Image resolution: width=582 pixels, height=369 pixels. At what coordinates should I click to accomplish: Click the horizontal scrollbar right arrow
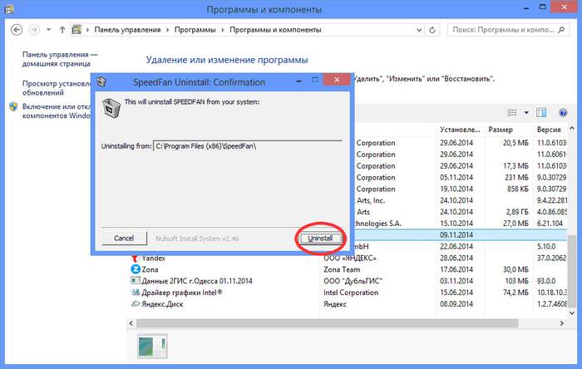click(562, 323)
